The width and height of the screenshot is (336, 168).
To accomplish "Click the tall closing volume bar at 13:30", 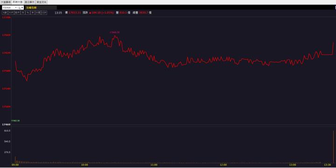I will pos(333,147).
